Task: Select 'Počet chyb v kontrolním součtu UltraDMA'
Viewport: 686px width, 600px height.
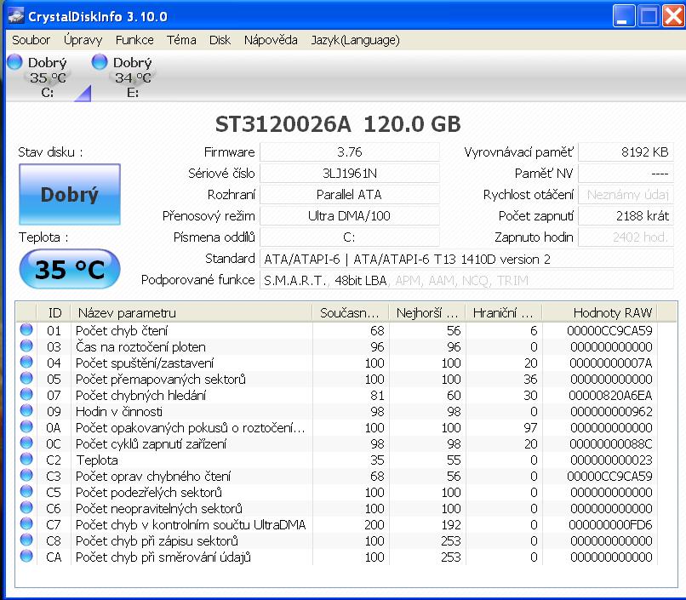Action: click(x=191, y=525)
